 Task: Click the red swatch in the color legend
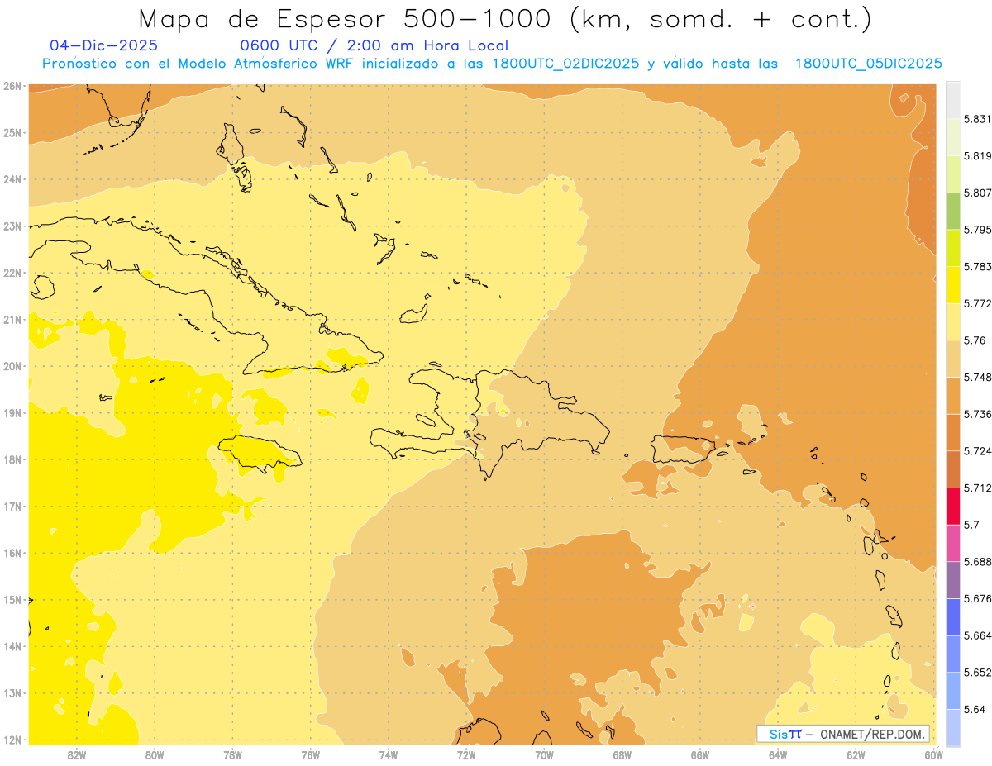coord(953,506)
